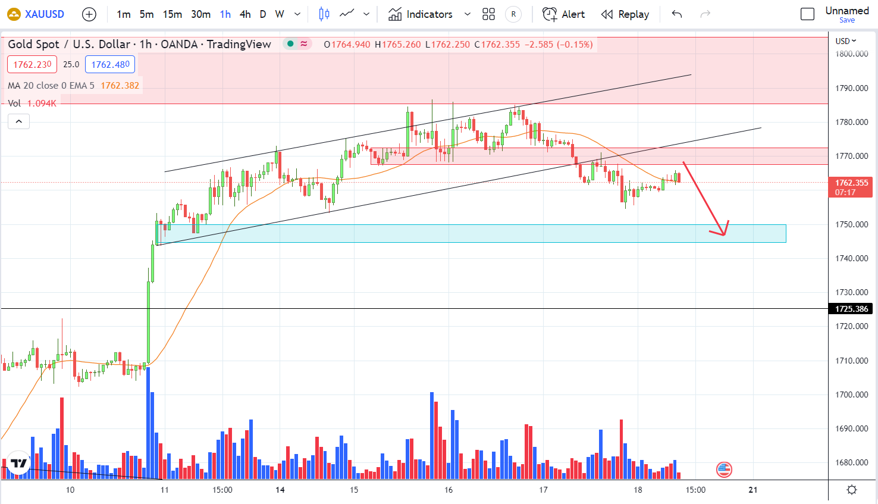
Task: Expand chart style dropdown arrow
Action: tap(366, 14)
